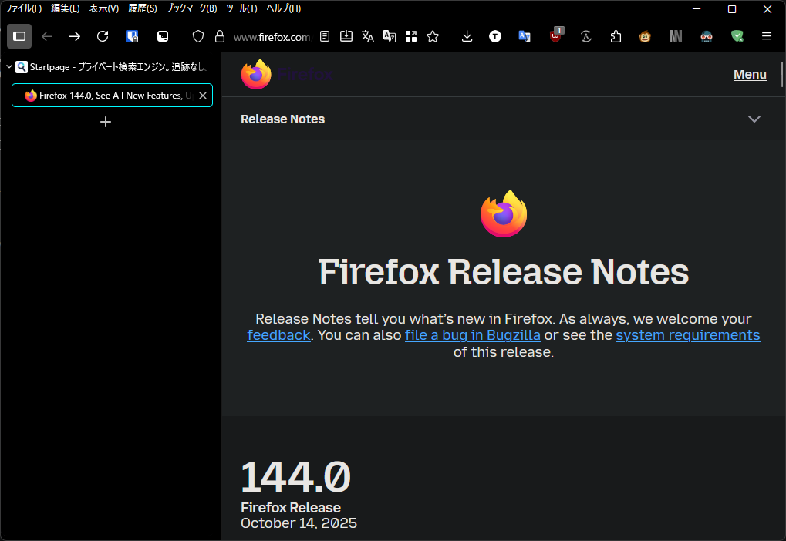The height and width of the screenshot is (541, 786).
Task: Toggle the sidebar with the toolbar button
Action: 19,36
